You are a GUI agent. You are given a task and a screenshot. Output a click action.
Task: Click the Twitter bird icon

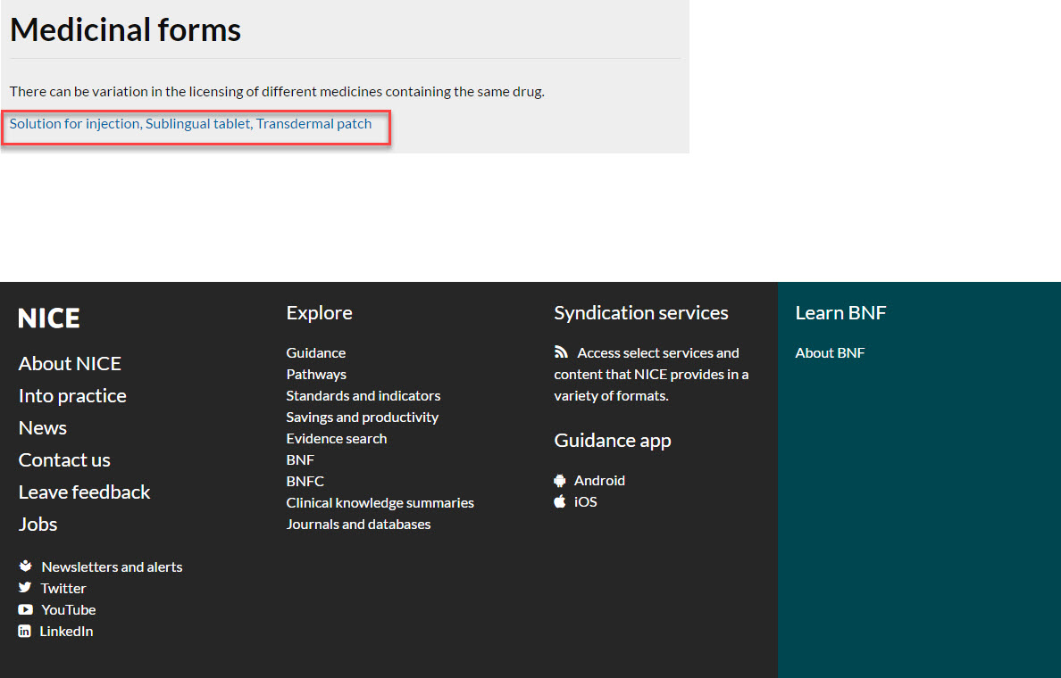point(25,588)
